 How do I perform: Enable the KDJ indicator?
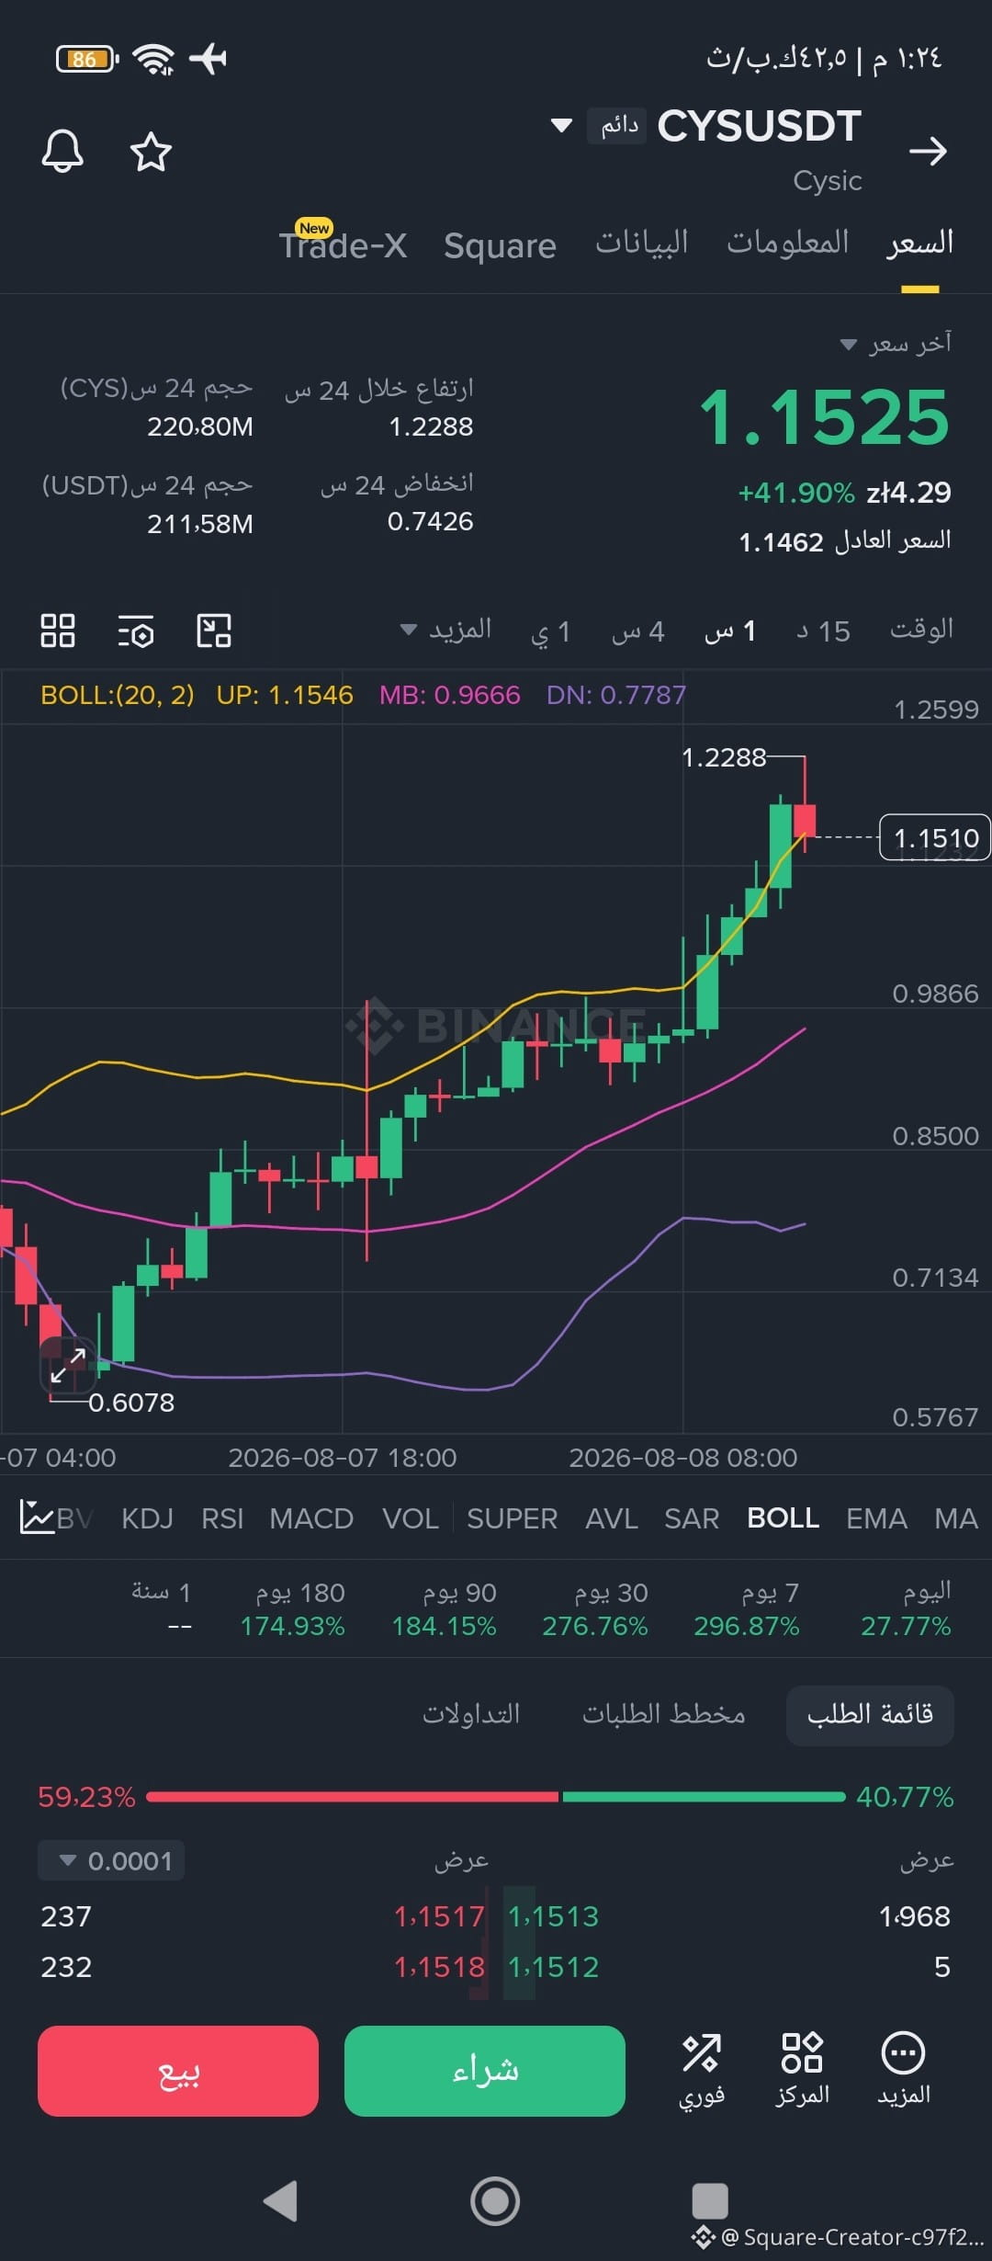[147, 1518]
